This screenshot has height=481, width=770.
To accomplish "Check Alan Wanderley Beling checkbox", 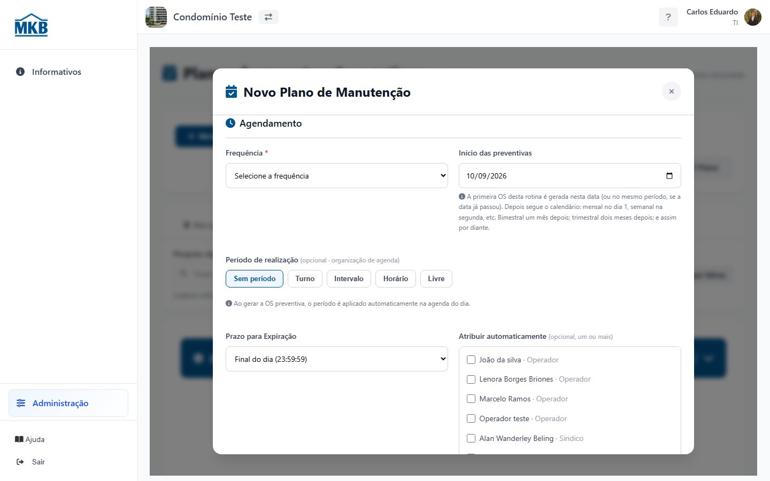I will coord(471,438).
